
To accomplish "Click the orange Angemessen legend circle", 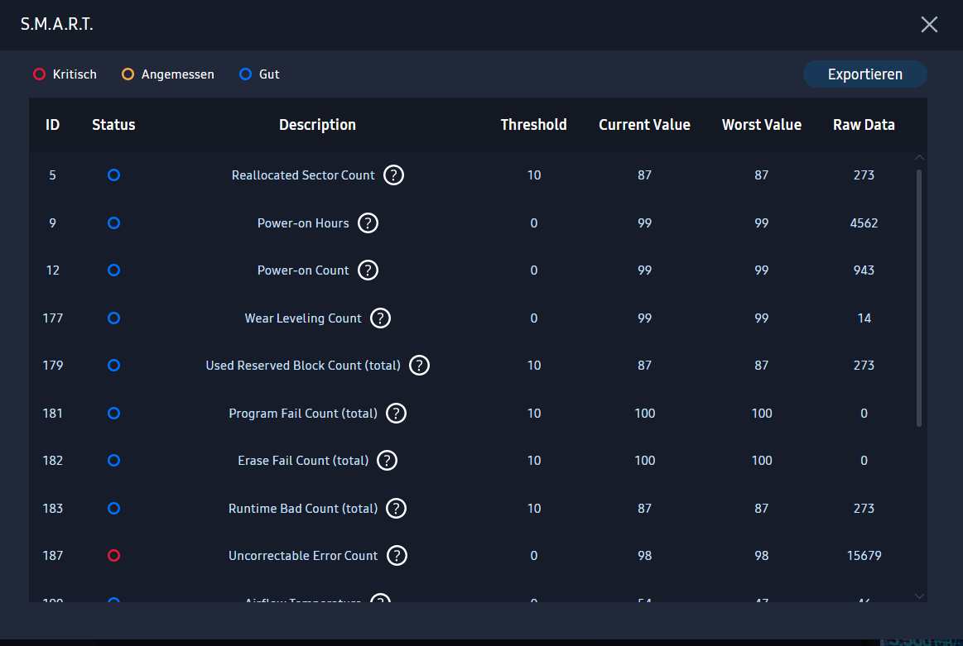I will (x=128, y=74).
